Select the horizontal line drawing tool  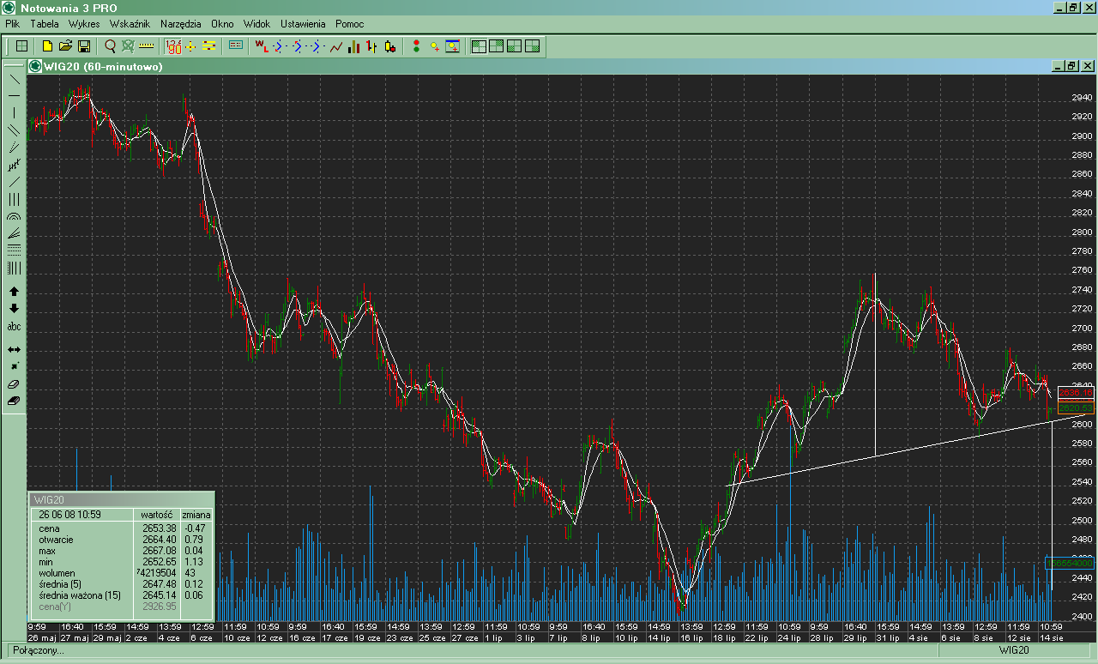(x=15, y=95)
